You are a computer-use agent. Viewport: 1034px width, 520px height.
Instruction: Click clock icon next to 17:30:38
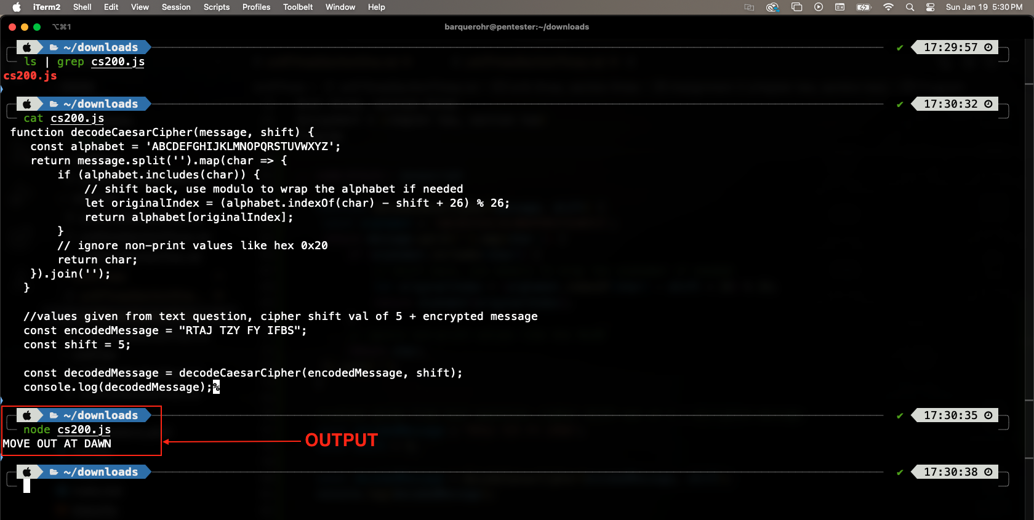988,472
